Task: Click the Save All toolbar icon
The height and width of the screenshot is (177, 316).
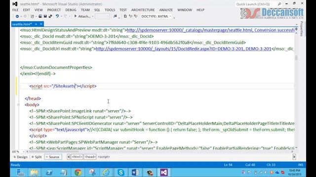Action: pyautogui.click(x=50, y=16)
